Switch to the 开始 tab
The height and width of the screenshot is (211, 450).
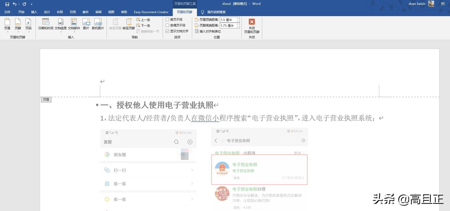(x=21, y=12)
